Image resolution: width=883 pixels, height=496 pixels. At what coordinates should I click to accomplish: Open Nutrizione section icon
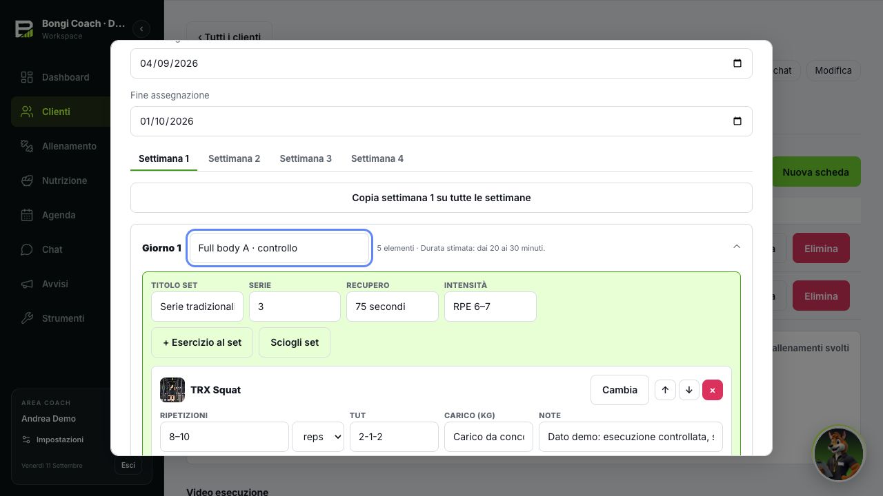pos(27,180)
